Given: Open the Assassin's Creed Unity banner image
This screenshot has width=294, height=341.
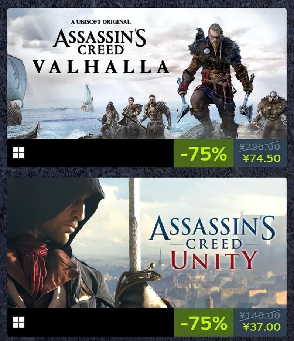Looking at the screenshot, I should [147, 243].
